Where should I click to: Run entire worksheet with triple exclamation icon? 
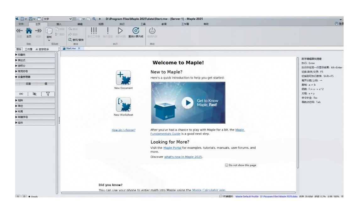pyautogui.click(x=94, y=30)
